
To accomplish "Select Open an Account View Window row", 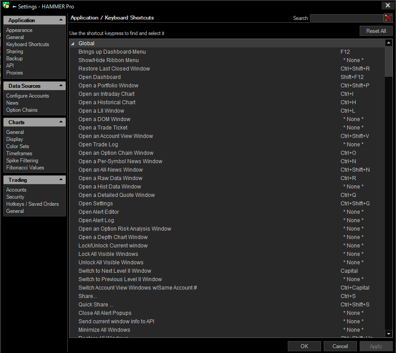I will pos(227,136).
